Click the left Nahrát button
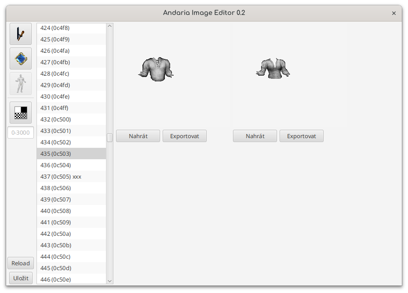Image resolution: width=408 pixels, height=293 pixels. (138, 136)
